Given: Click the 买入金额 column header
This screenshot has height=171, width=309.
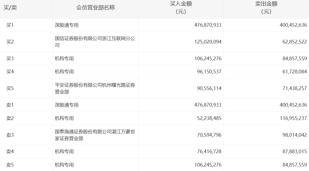Looking at the screenshot, I should (x=181, y=7).
